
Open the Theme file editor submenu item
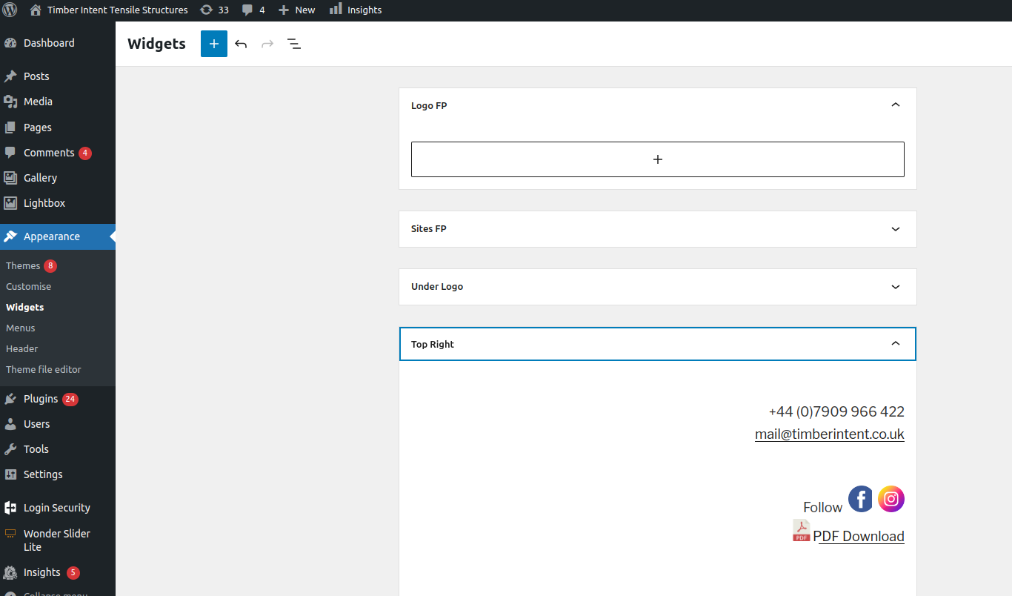[x=44, y=369]
